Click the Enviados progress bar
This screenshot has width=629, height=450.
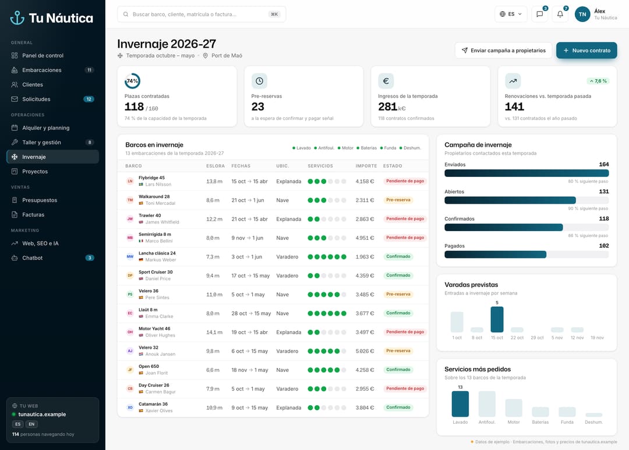coord(526,173)
